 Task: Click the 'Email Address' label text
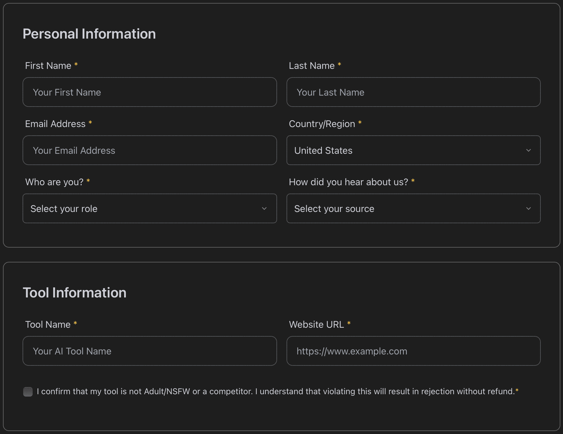55,124
